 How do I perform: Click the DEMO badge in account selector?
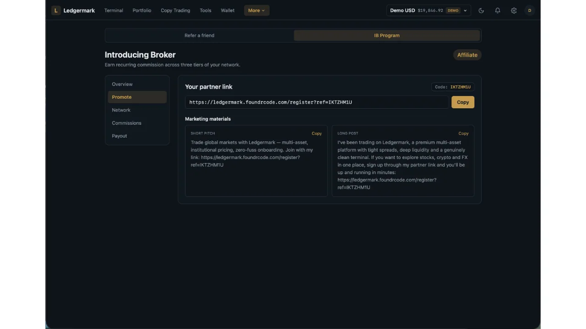453,11
